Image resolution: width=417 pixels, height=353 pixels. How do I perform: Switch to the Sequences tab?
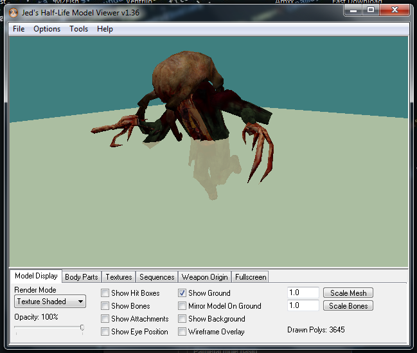pyautogui.click(x=157, y=277)
